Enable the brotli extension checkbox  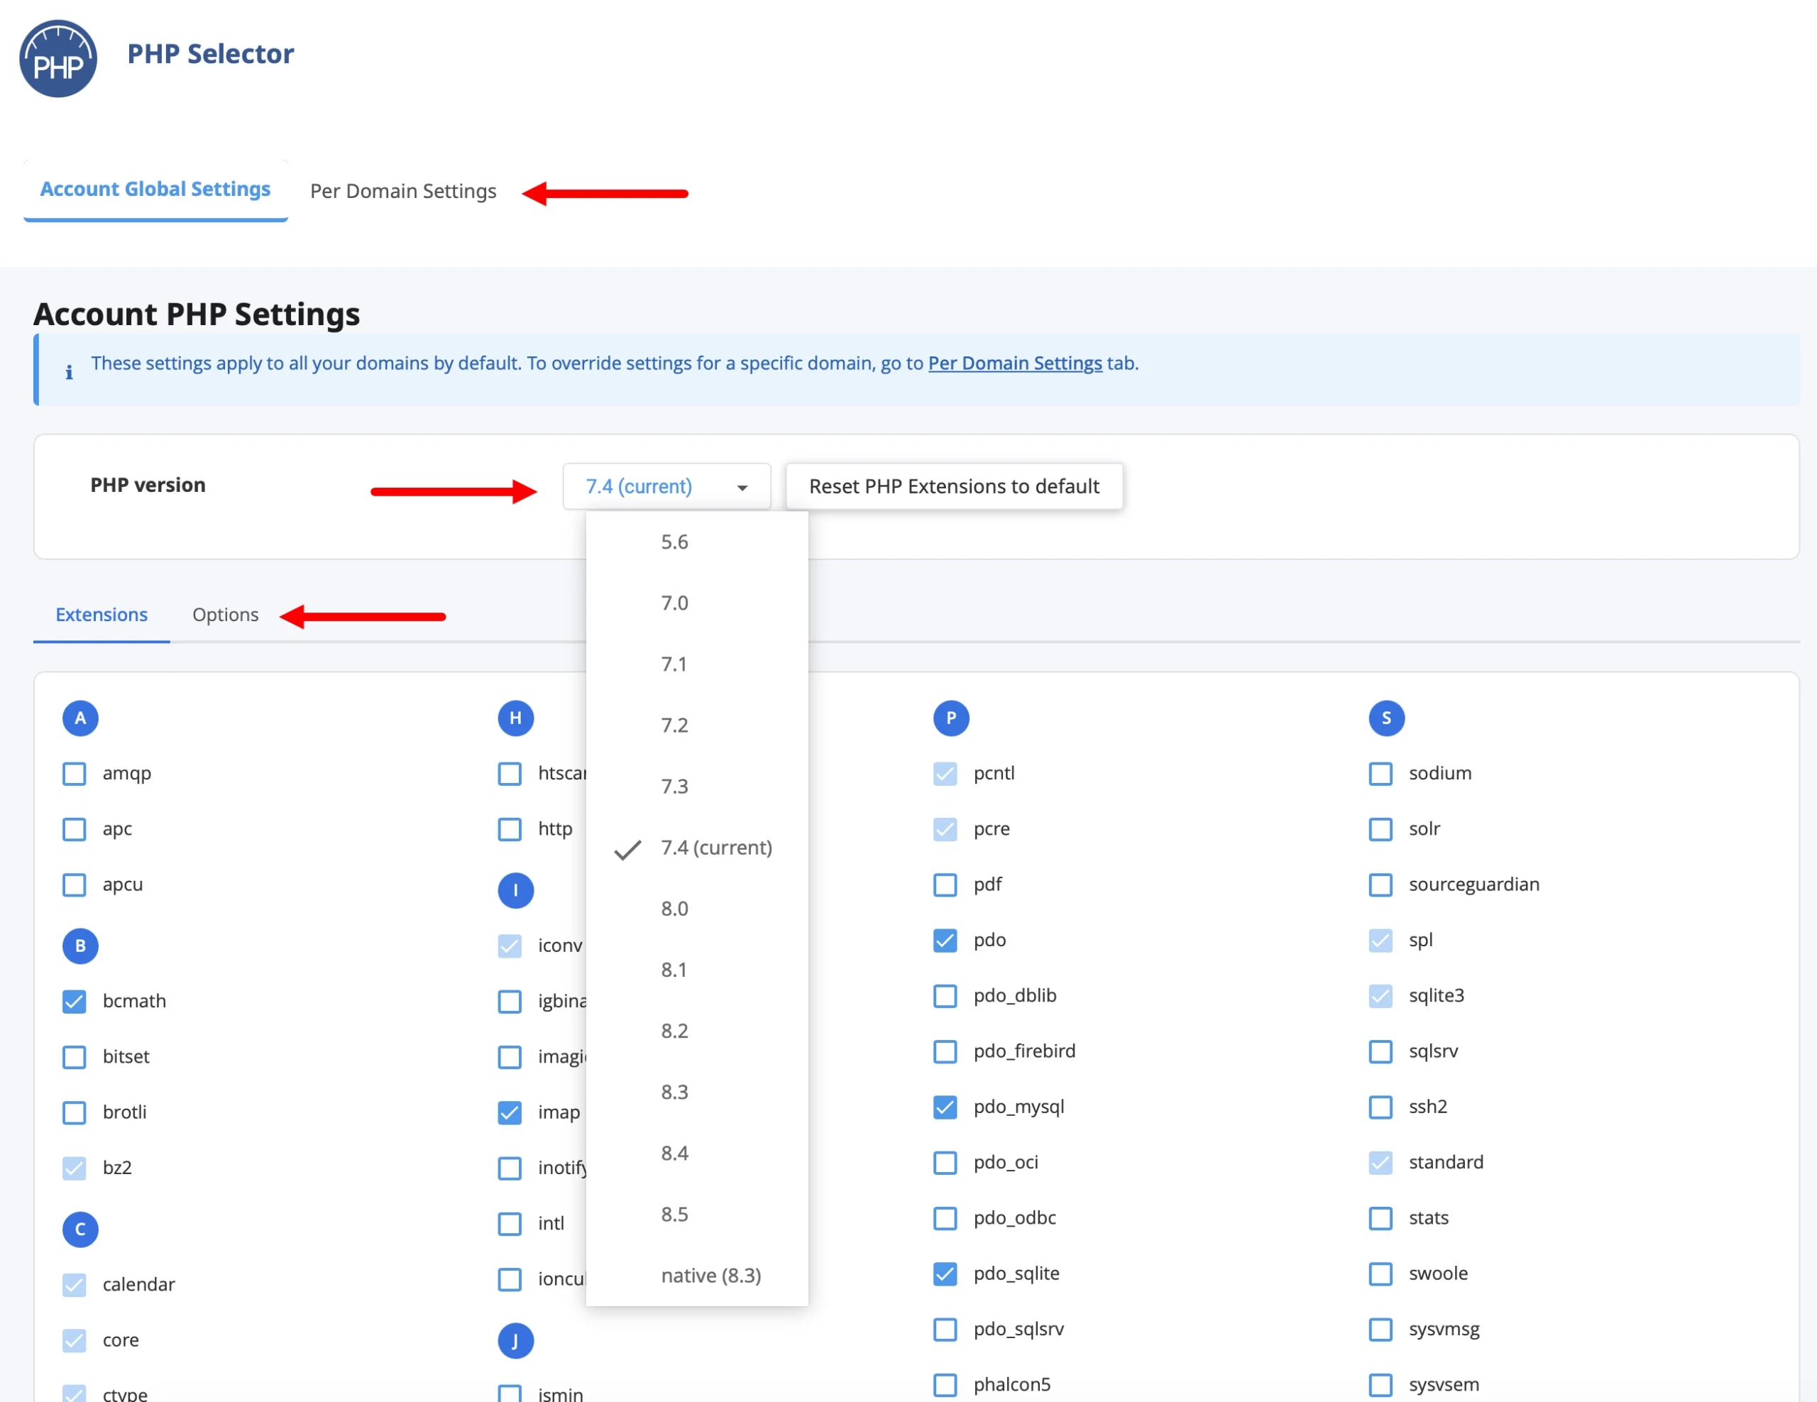tap(75, 1112)
